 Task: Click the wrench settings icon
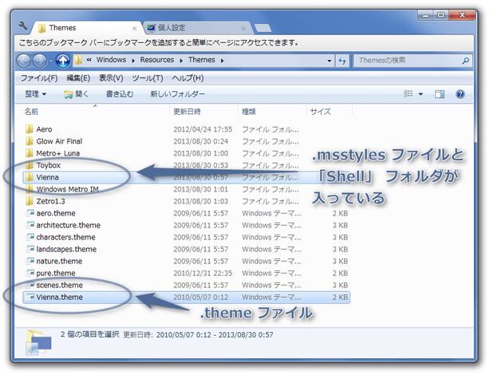(23, 26)
